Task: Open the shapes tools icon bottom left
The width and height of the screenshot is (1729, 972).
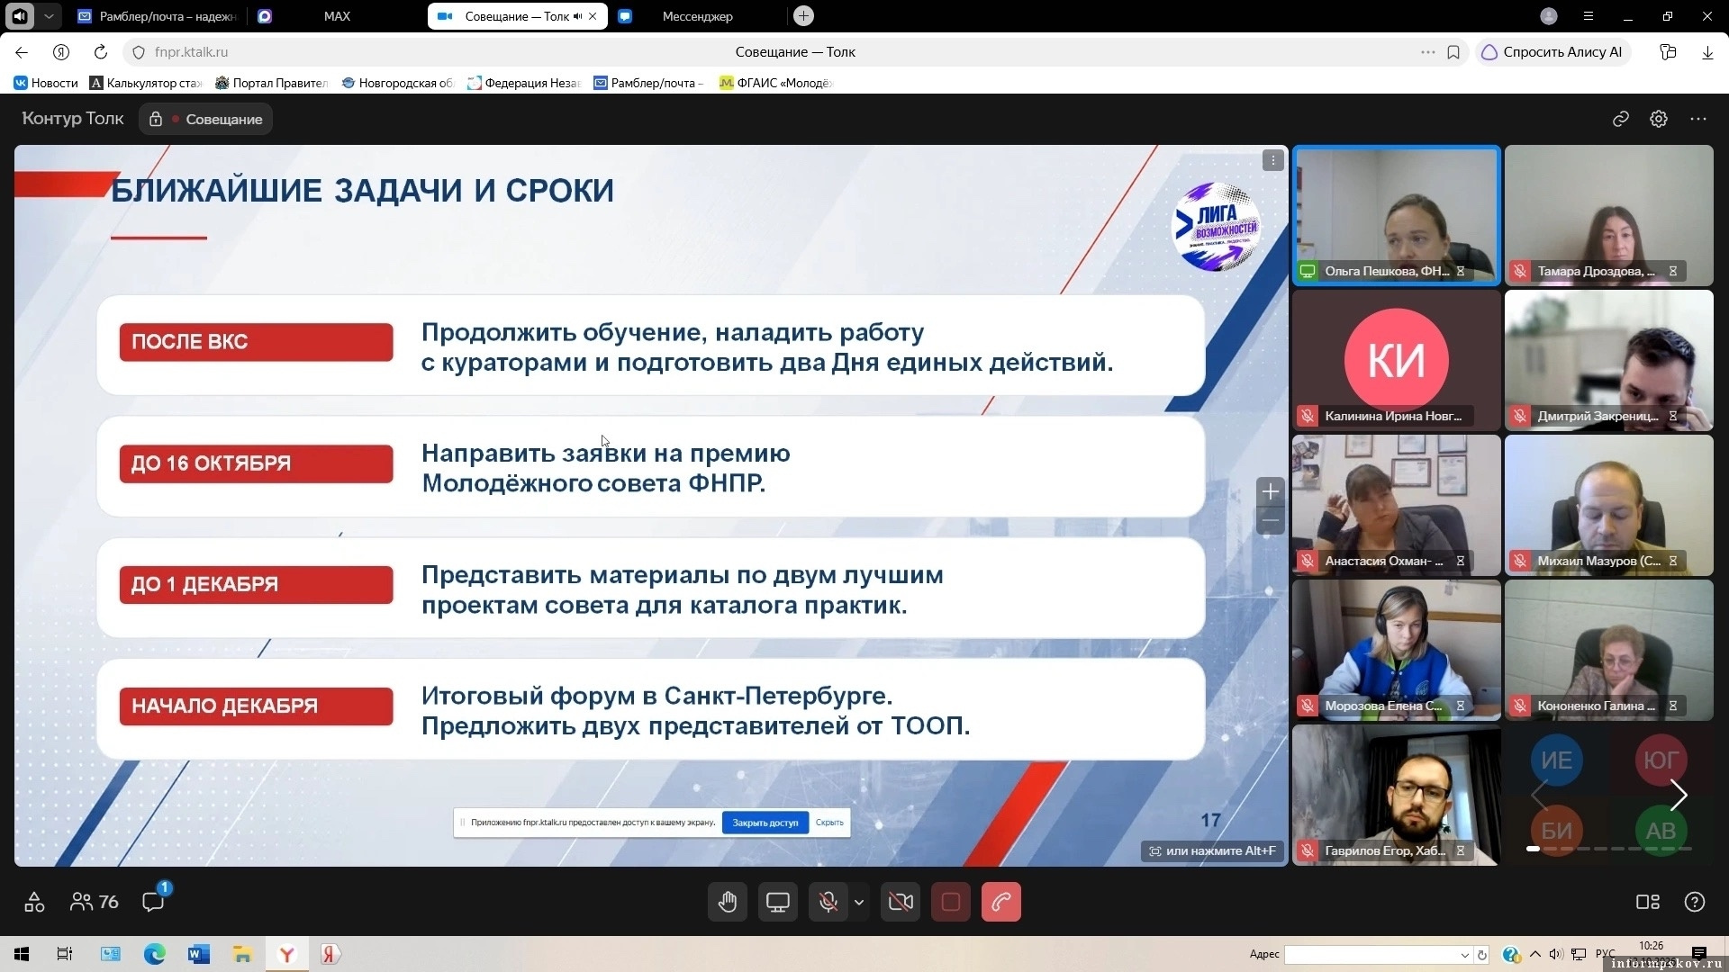Action: 34,902
